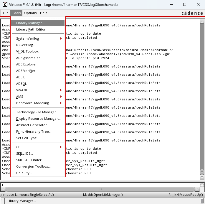The width and height of the screenshot is (205, 204).
Task: Tear off Tools menu via dashed line
Action: [x=38, y=18]
